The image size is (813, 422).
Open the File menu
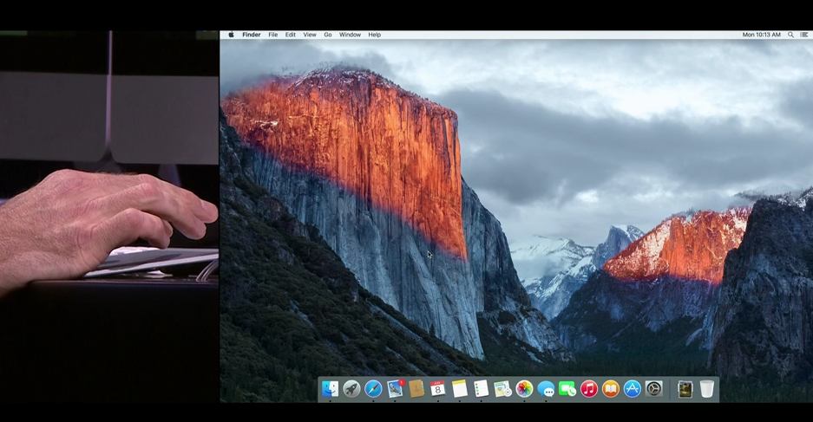click(x=272, y=35)
